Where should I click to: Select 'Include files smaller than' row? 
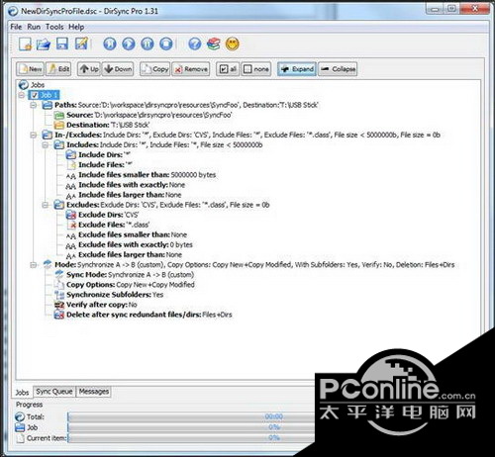point(141,175)
